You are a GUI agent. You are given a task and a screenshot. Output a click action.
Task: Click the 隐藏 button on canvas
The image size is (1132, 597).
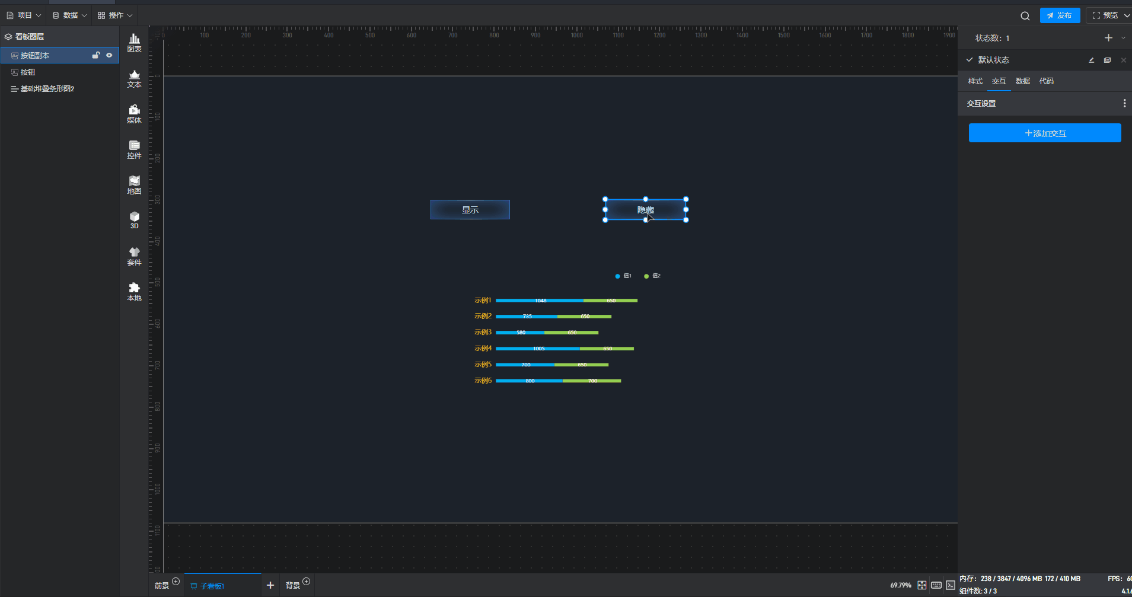coord(646,210)
